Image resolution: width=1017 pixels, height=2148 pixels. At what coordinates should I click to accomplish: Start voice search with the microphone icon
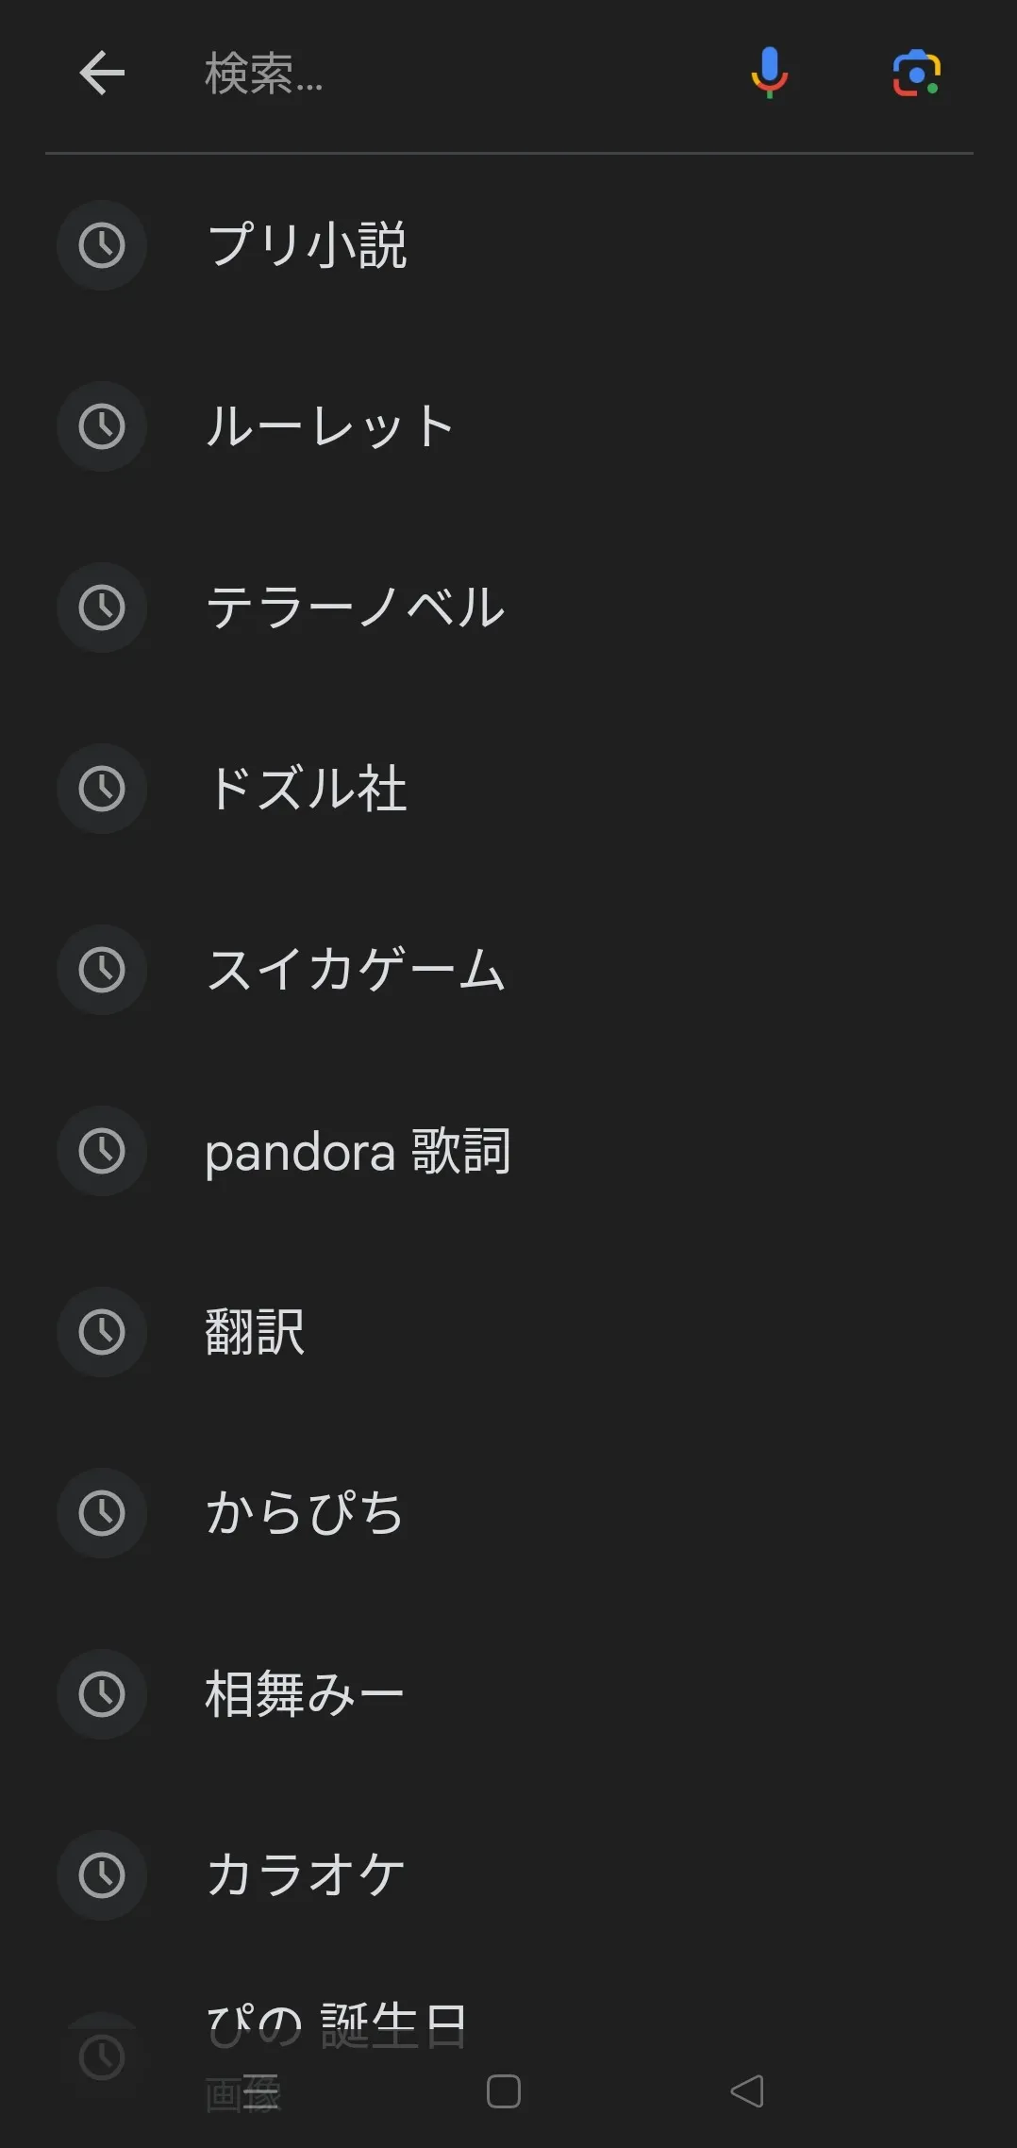point(769,73)
